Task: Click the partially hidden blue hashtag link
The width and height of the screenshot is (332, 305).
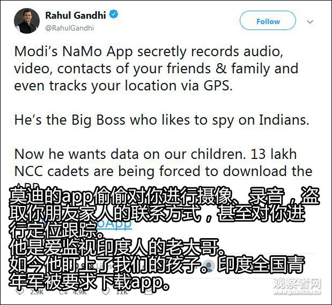Action: (103, 223)
